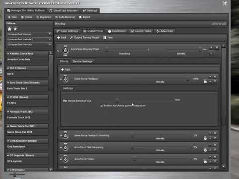Remove the AccuForce Steering Wheel output with X
Screen dimensions: 239x179
(x=217, y=48)
